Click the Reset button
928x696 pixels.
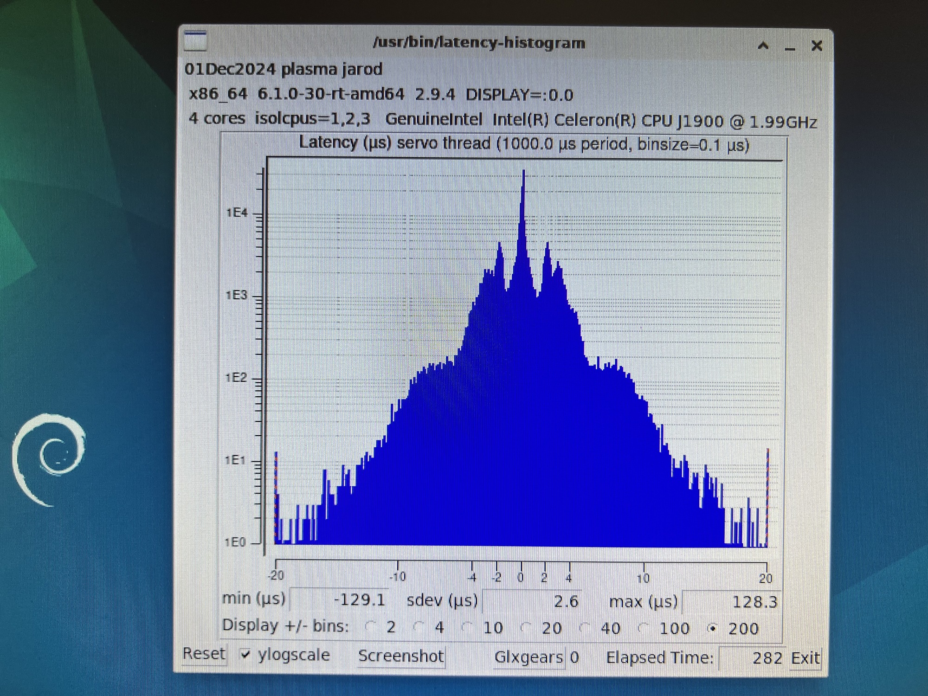pyautogui.click(x=204, y=654)
